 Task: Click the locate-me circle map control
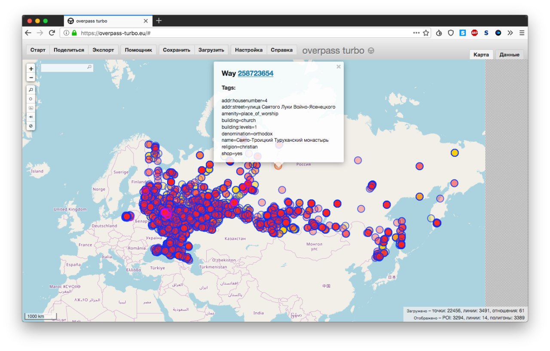[31, 99]
